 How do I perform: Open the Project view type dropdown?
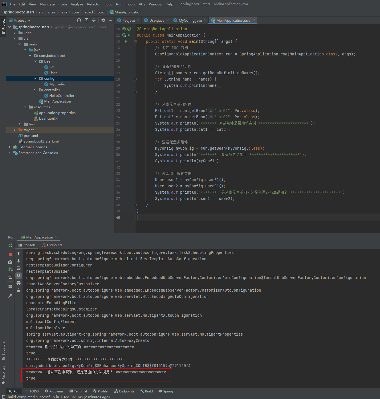pos(29,21)
